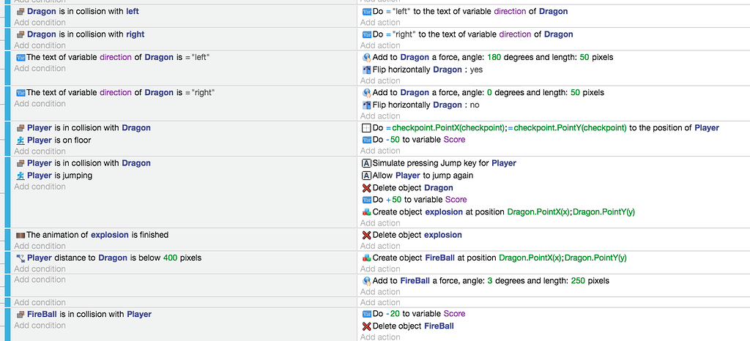The height and width of the screenshot is (341, 750).
Task: Click collision icon beside 'Dragon is in collision with right'
Action: tap(21, 34)
